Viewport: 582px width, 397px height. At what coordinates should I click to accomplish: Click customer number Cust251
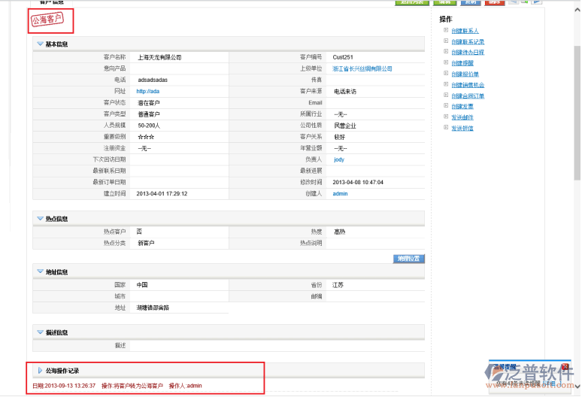pos(343,57)
